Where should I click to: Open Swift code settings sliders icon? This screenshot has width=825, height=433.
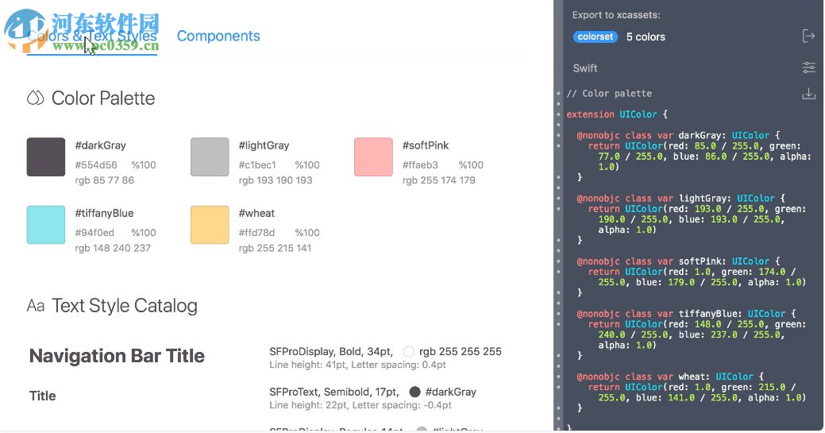point(808,68)
